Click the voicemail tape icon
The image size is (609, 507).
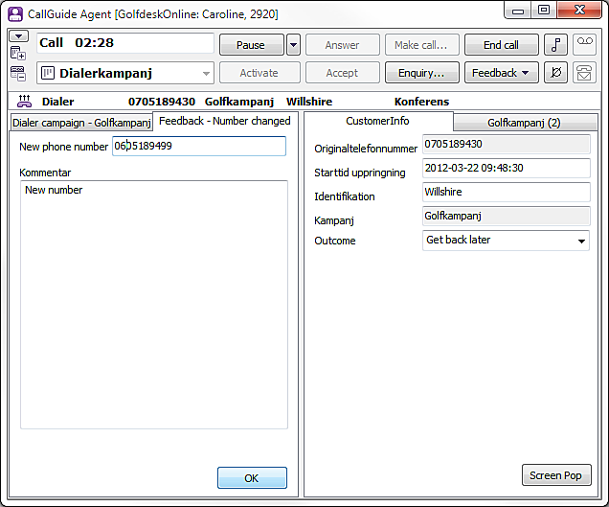pyautogui.click(x=583, y=45)
